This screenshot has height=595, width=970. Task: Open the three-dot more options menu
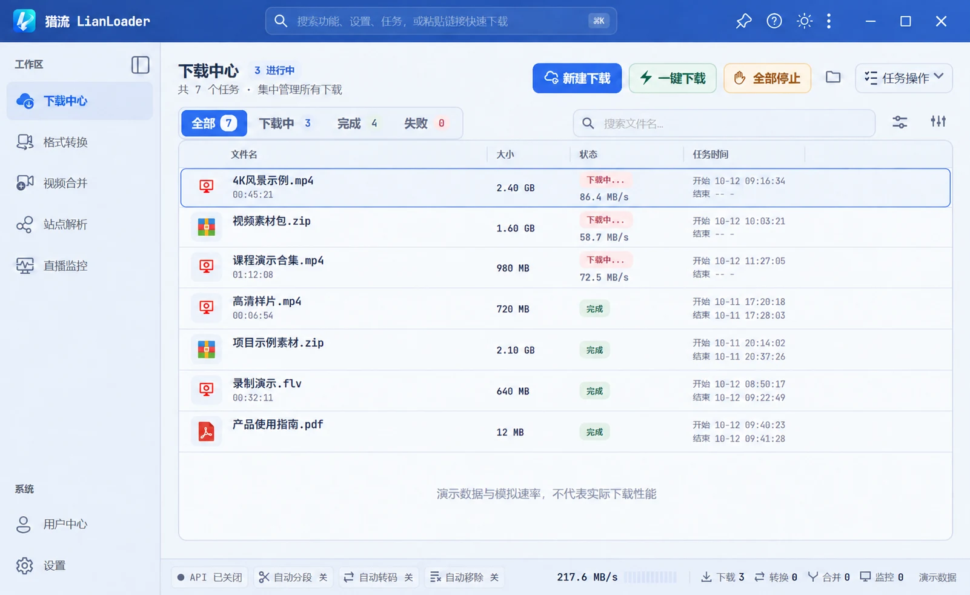pos(829,21)
